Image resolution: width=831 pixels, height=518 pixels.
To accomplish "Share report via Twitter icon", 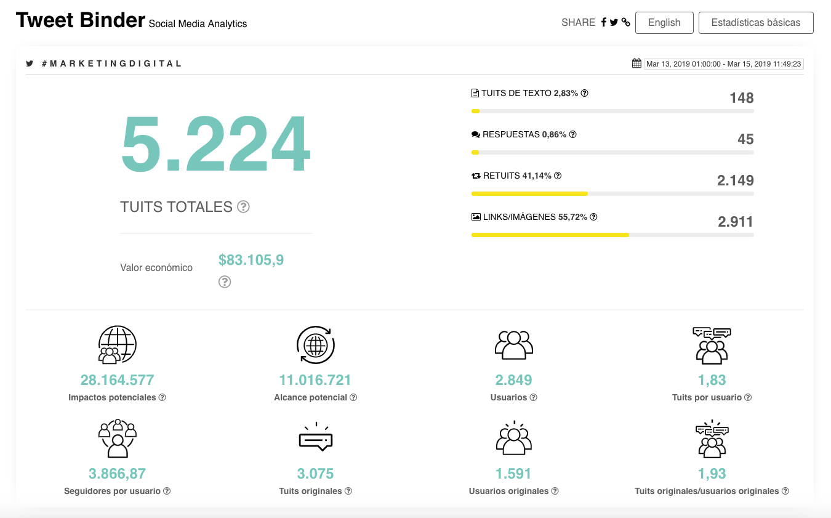I will (614, 22).
